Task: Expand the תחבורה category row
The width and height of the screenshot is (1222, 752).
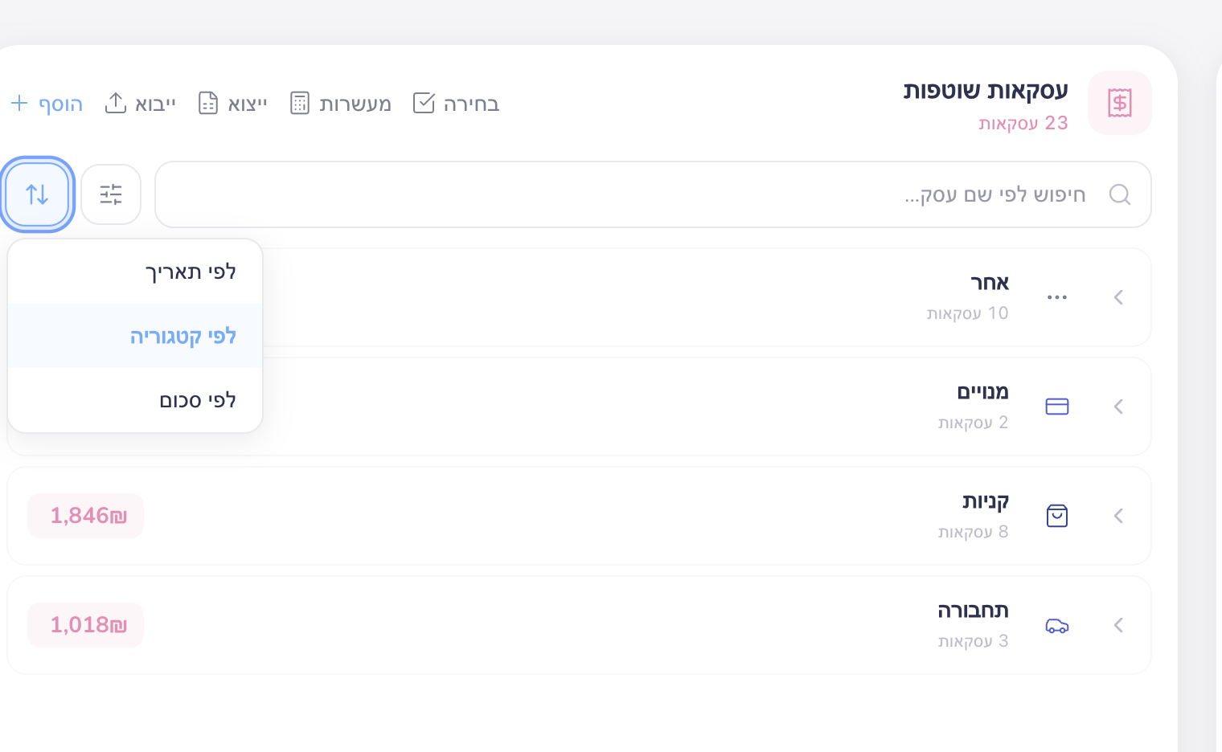Action: point(1118,625)
